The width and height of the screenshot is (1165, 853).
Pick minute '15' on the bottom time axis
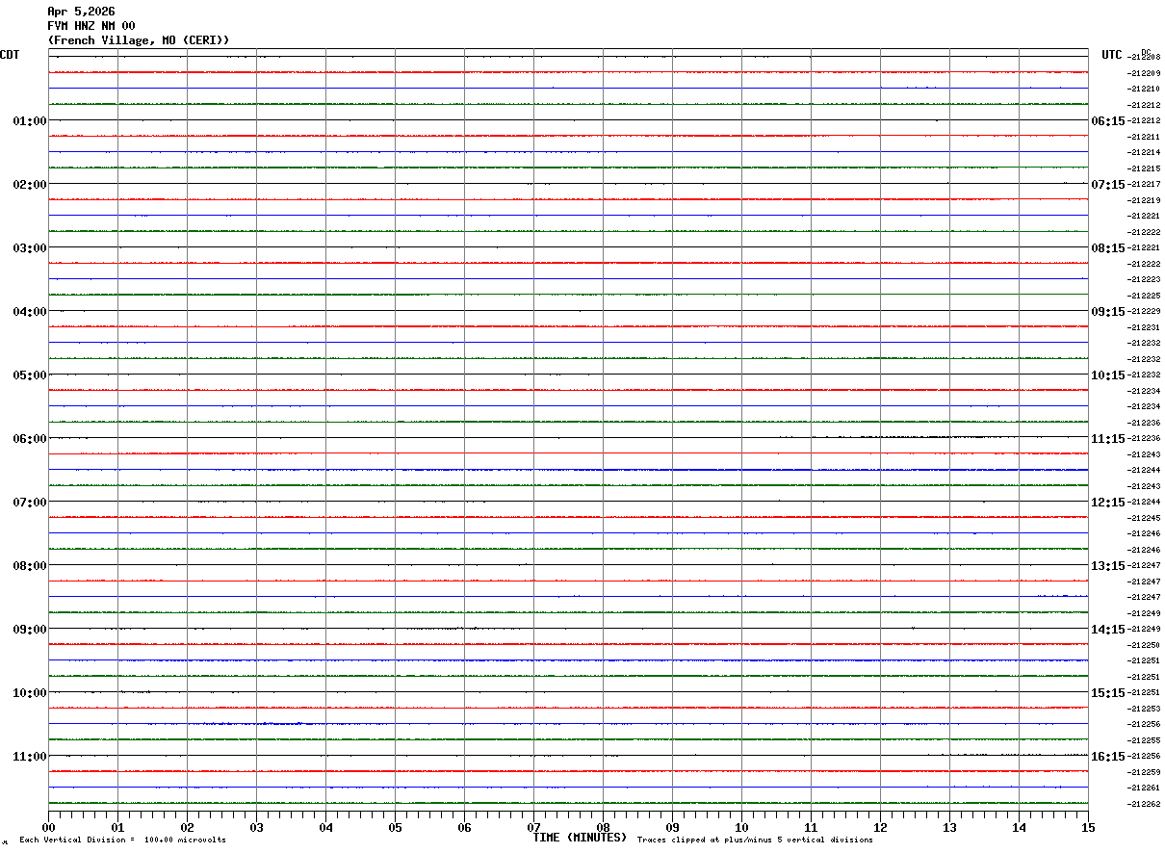(1088, 827)
